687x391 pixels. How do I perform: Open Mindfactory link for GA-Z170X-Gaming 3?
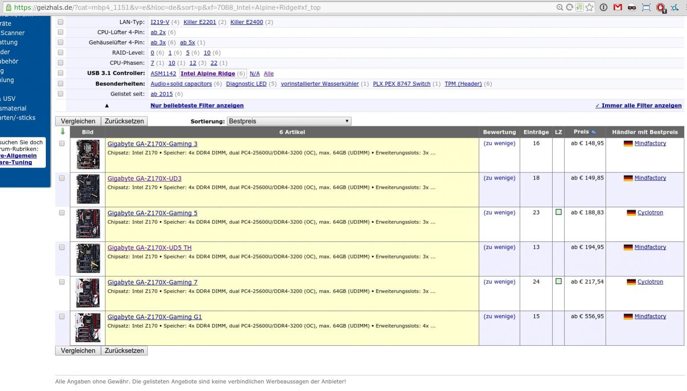(x=650, y=143)
